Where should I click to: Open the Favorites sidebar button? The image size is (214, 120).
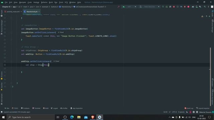[2, 86]
